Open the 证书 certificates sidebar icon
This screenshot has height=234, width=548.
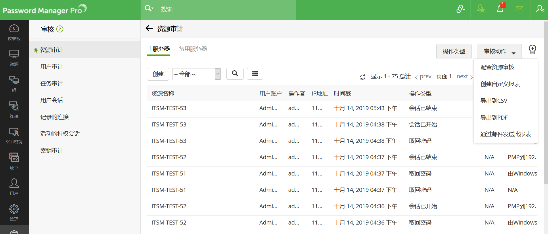[14, 161]
